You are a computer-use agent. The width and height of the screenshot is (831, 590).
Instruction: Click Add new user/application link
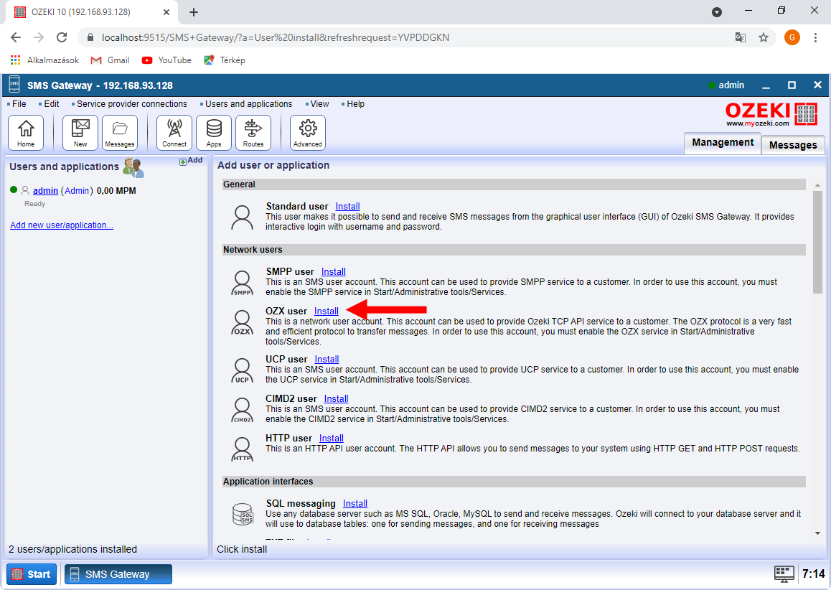coord(62,225)
